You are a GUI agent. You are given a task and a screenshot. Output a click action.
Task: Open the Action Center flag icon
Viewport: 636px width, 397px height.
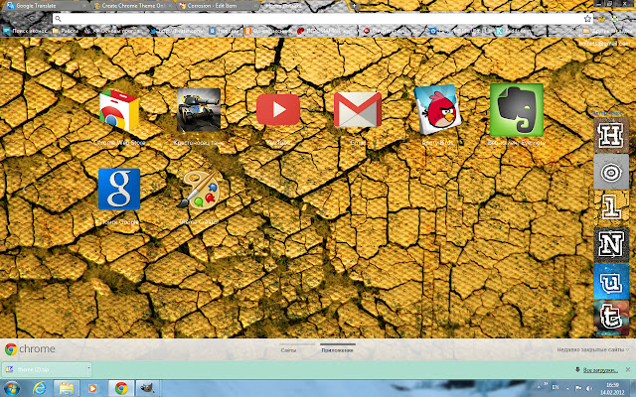point(578,388)
